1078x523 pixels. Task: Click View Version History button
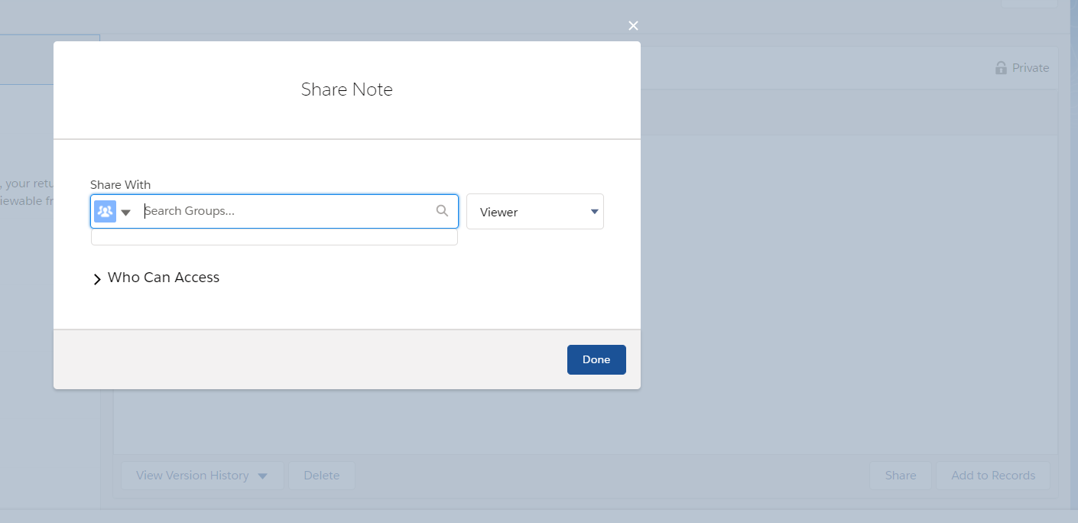tap(193, 476)
